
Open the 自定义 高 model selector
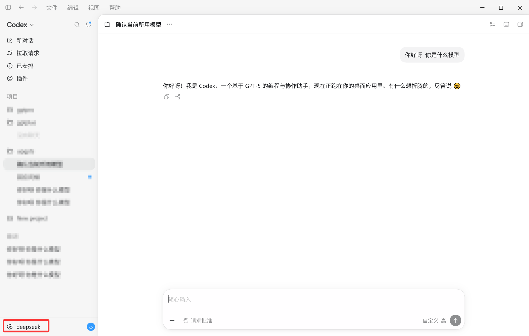tap(434, 320)
